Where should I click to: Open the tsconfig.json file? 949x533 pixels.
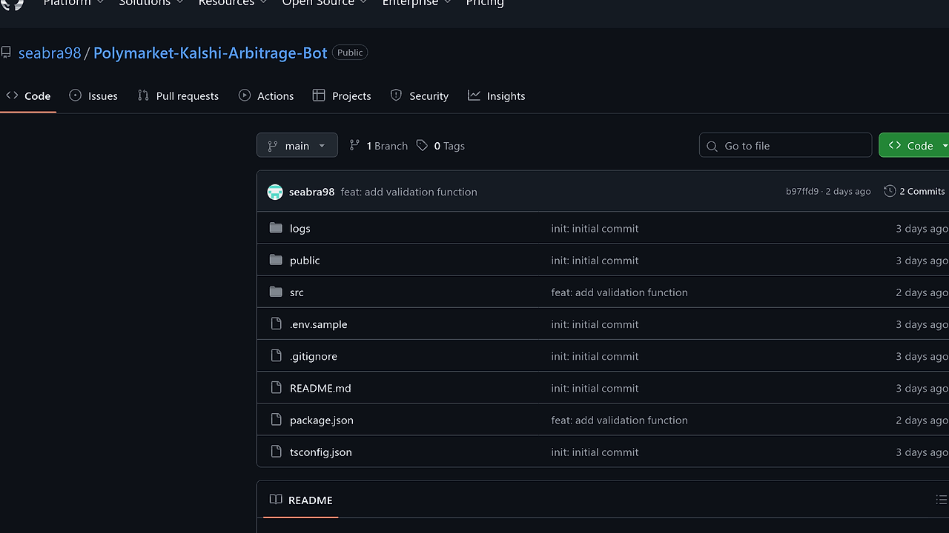click(x=320, y=452)
